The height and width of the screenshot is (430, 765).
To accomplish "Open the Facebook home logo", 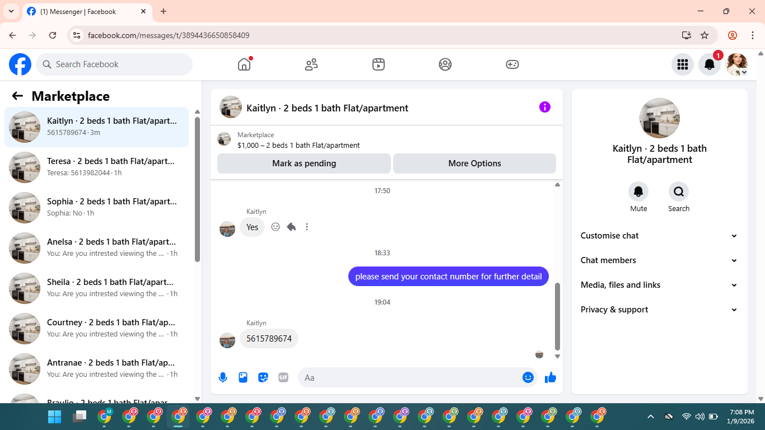I will (20, 64).
